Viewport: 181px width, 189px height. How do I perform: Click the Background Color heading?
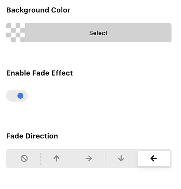(38, 10)
